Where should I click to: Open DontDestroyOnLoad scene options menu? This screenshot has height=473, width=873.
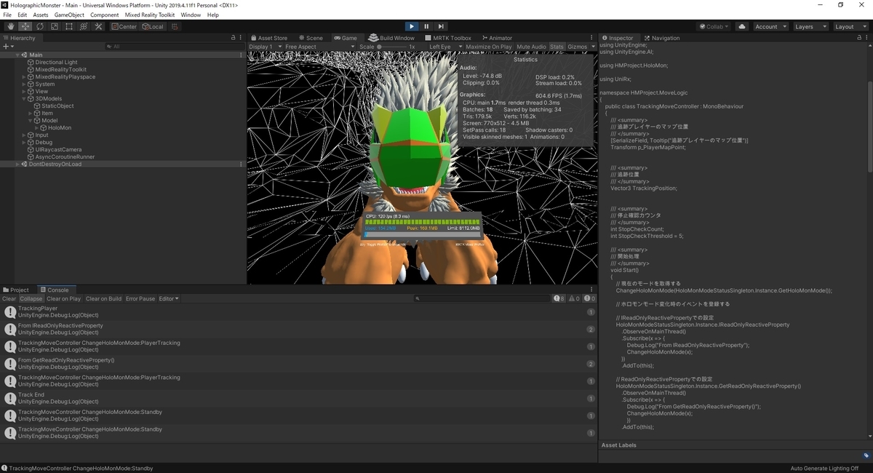242,164
